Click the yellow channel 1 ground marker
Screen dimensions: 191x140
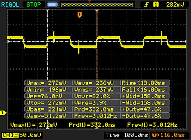coord(3,113)
